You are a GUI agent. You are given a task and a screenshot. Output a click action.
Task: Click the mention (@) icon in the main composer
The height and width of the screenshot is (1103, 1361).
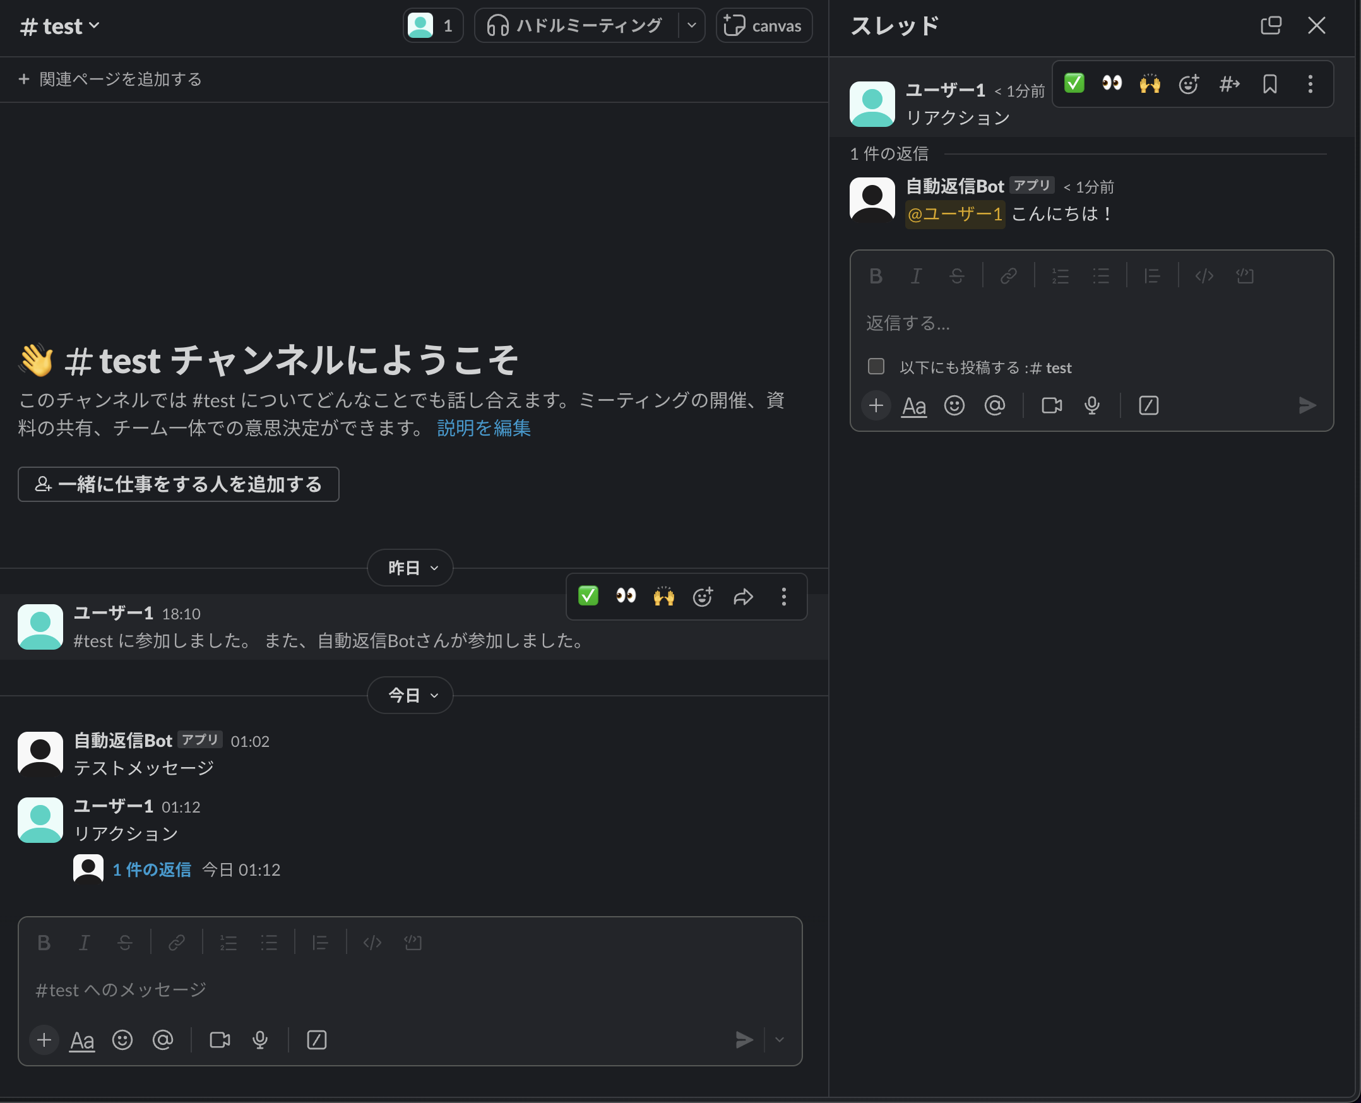(x=163, y=1039)
